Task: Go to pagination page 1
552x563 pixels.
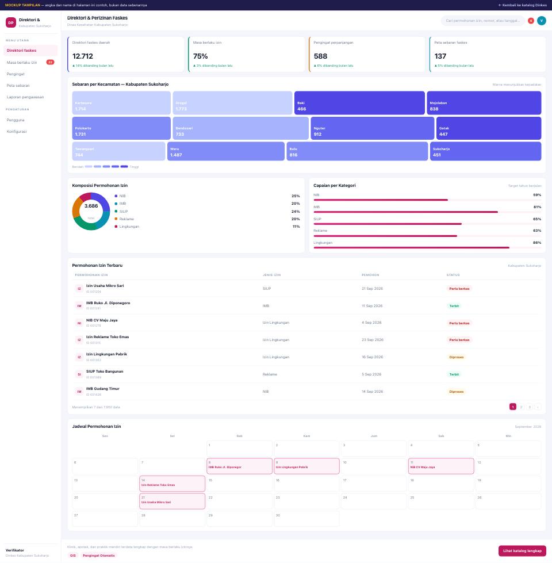Action: (x=512, y=407)
